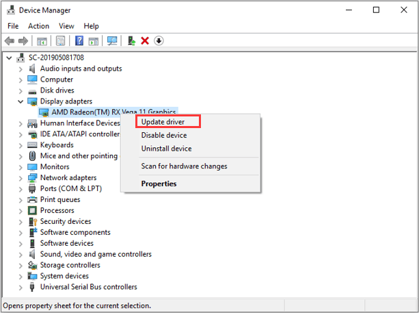
Task: Click the Show/Hide Action Pane toolbar icon
Action: tap(94, 41)
